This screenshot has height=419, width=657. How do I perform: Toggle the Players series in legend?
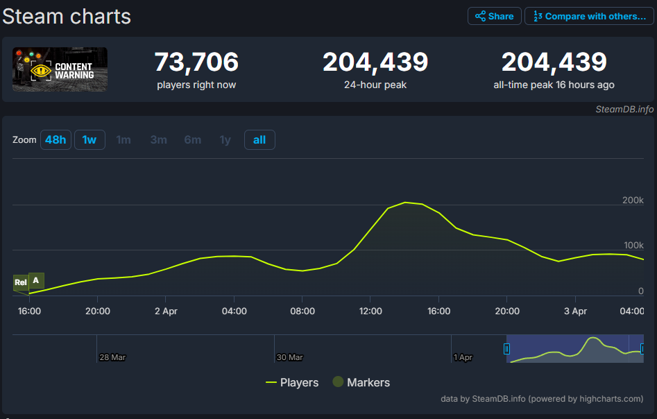(292, 382)
